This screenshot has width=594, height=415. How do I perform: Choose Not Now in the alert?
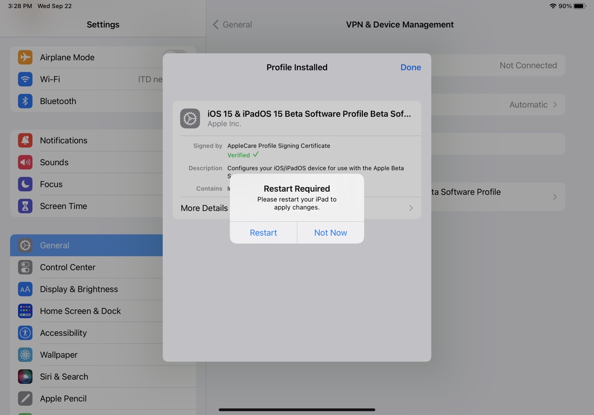point(331,233)
